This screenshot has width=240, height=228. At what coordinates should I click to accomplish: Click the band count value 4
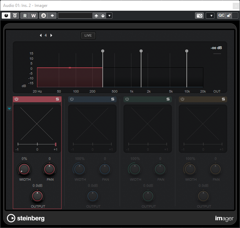pos(46,35)
